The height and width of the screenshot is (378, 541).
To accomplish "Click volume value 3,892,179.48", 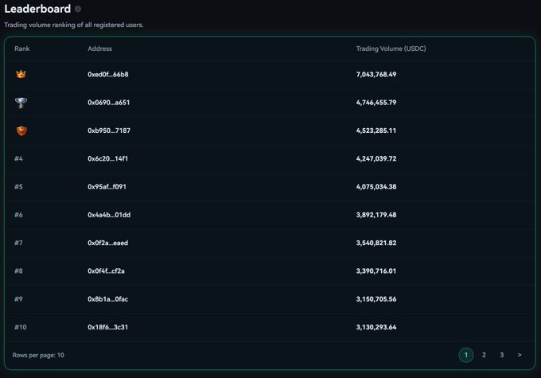I will point(376,215).
